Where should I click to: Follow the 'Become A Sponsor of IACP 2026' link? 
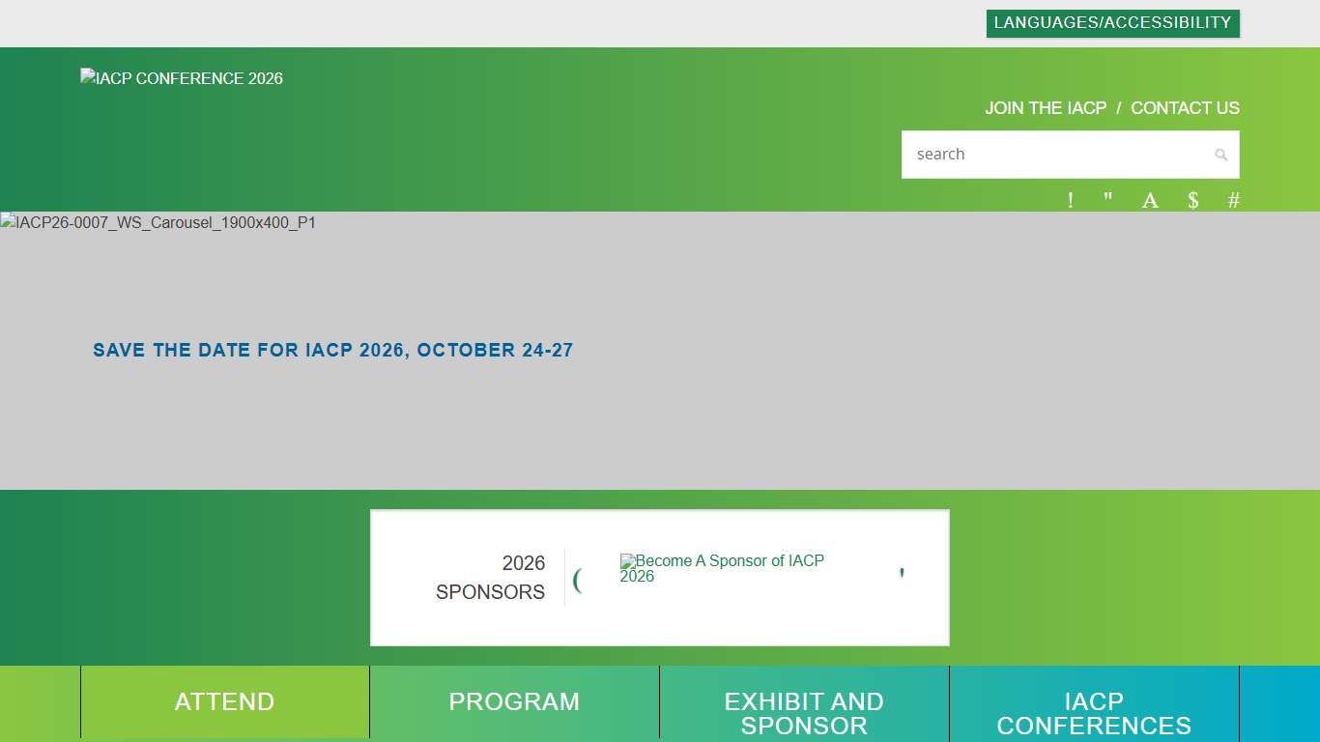click(722, 568)
